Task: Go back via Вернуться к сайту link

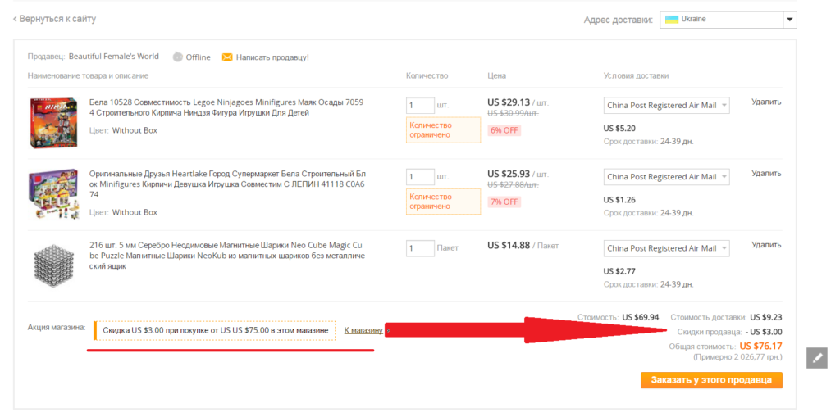Action: click(54, 20)
